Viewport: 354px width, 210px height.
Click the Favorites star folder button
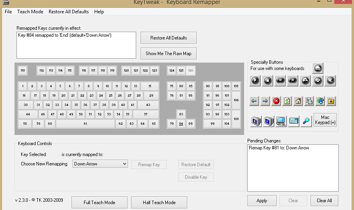(x=331, y=101)
